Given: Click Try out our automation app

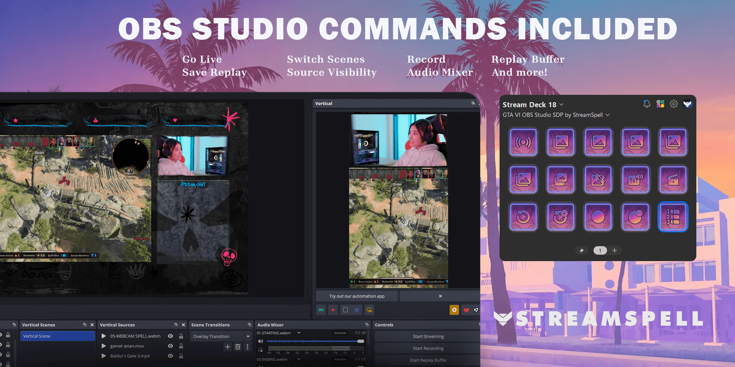Looking at the screenshot, I should pos(357,296).
